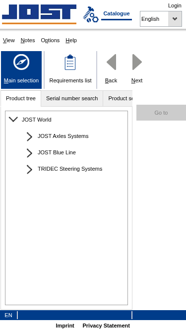Open the Help menu
This screenshot has height=331, width=186.
click(71, 40)
